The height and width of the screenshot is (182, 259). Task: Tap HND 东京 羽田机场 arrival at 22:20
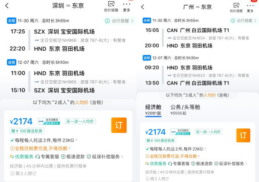point(59,49)
